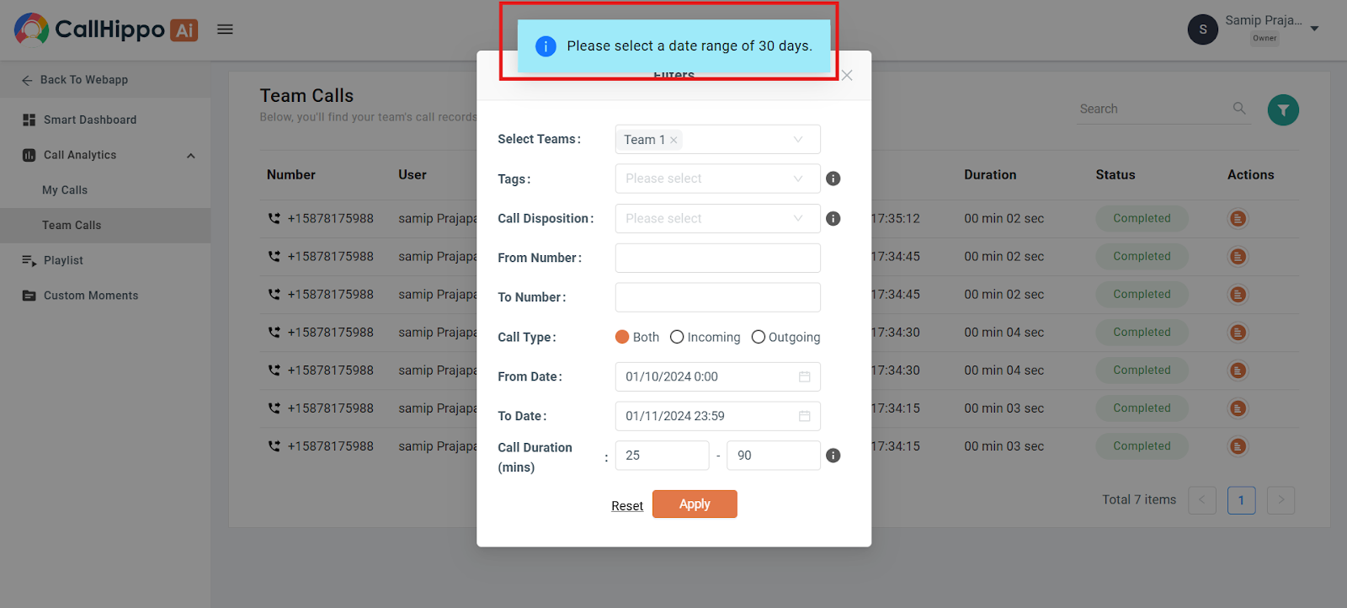Open Team Calls in sidebar
Screen dimensions: 1347x608
(72, 226)
